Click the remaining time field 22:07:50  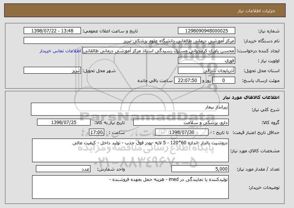tap(187, 81)
